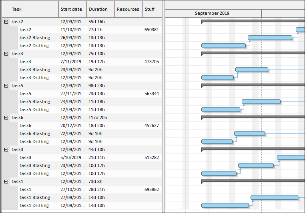Click the task2 Blasting Gantt bar
The image size is (305, 213).
click(270, 38)
